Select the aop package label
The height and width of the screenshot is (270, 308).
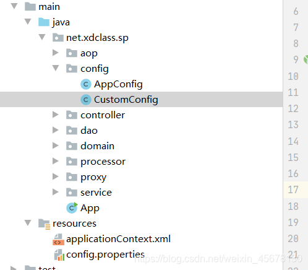tap(89, 53)
